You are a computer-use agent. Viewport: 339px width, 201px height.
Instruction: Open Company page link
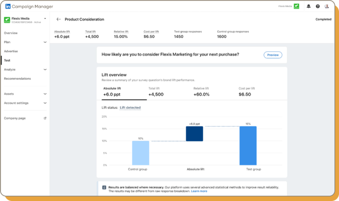[x=15, y=118]
